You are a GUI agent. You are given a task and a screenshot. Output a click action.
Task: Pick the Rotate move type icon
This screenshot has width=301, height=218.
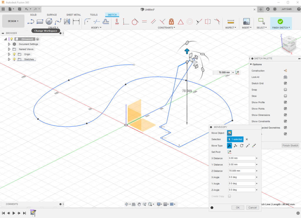[242, 146]
